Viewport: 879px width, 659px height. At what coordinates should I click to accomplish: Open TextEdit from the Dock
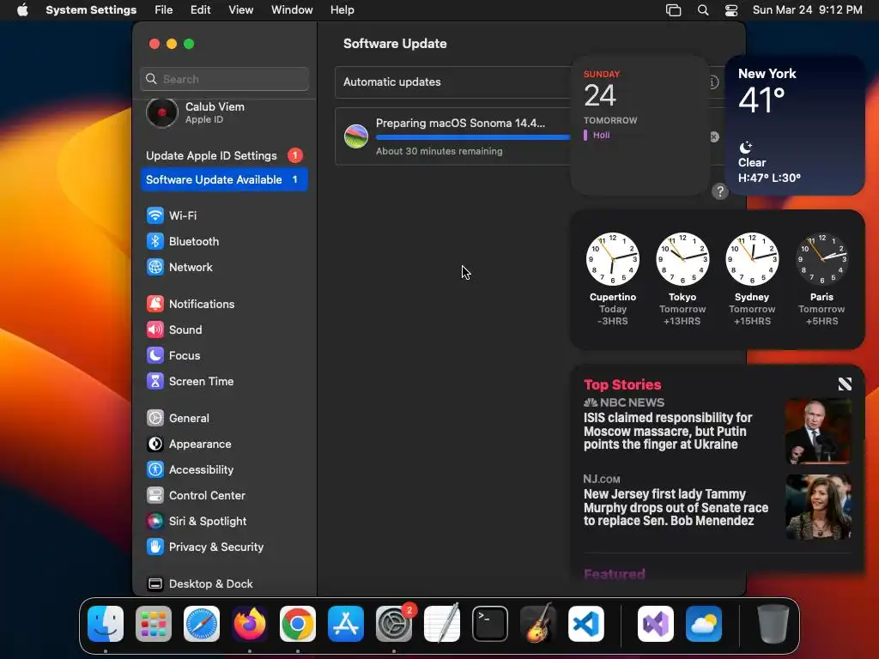point(442,624)
